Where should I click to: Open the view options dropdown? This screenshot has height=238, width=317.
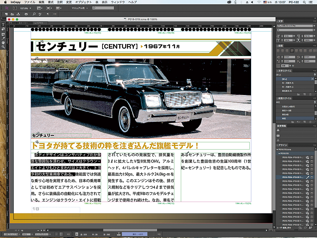[x=39, y=8]
